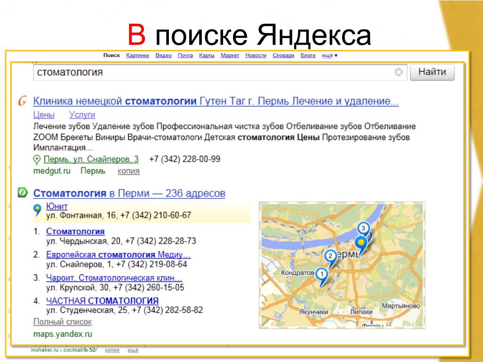This screenshot has height=362, width=483.
Task: Open Карты from the top navigation
Action: coord(207,56)
